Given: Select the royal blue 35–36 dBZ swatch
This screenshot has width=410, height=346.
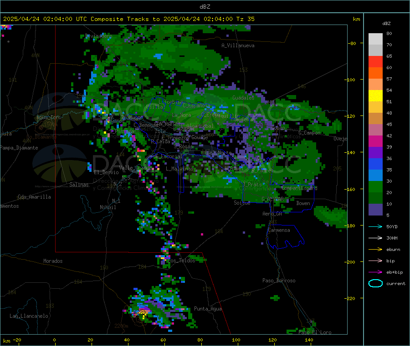Looking at the screenshot, I should 375,164.
